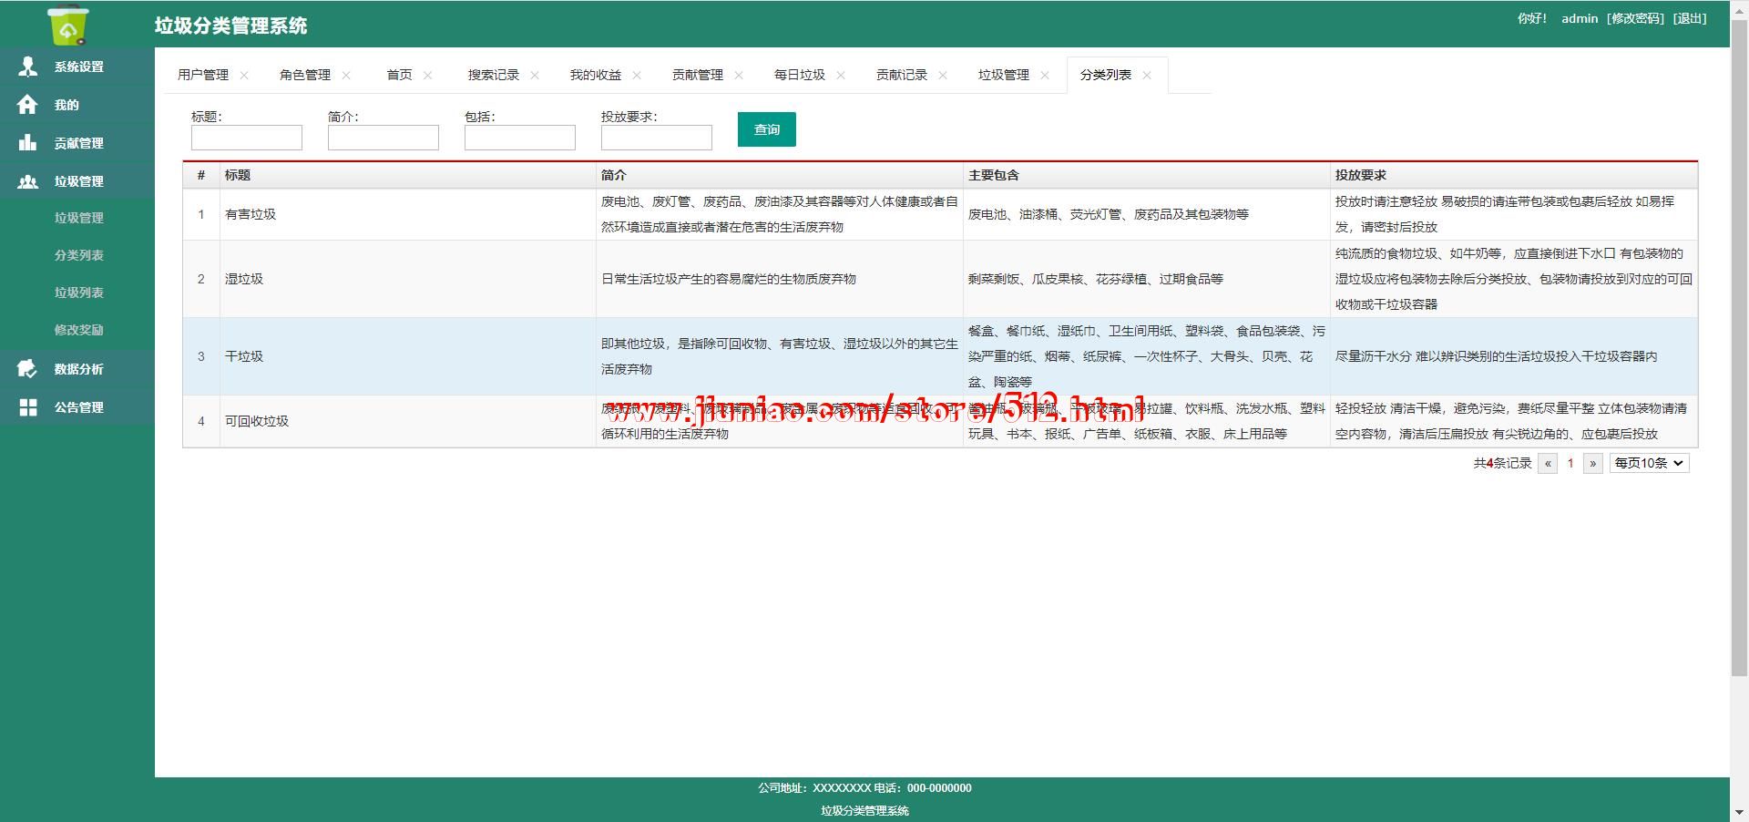Screen dimensions: 1749x822
Task: Close the 用户管理 tab
Action: click(x=244, y=76)
